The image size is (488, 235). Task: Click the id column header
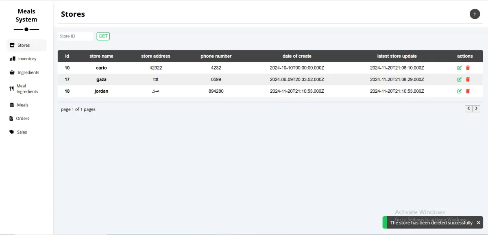coord(67,56)
